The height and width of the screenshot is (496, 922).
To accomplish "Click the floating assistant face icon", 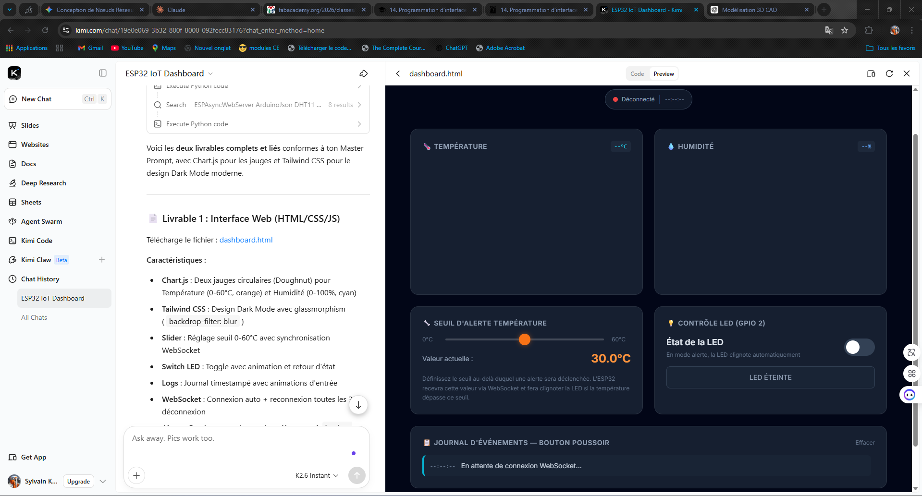I will point(910,395).
